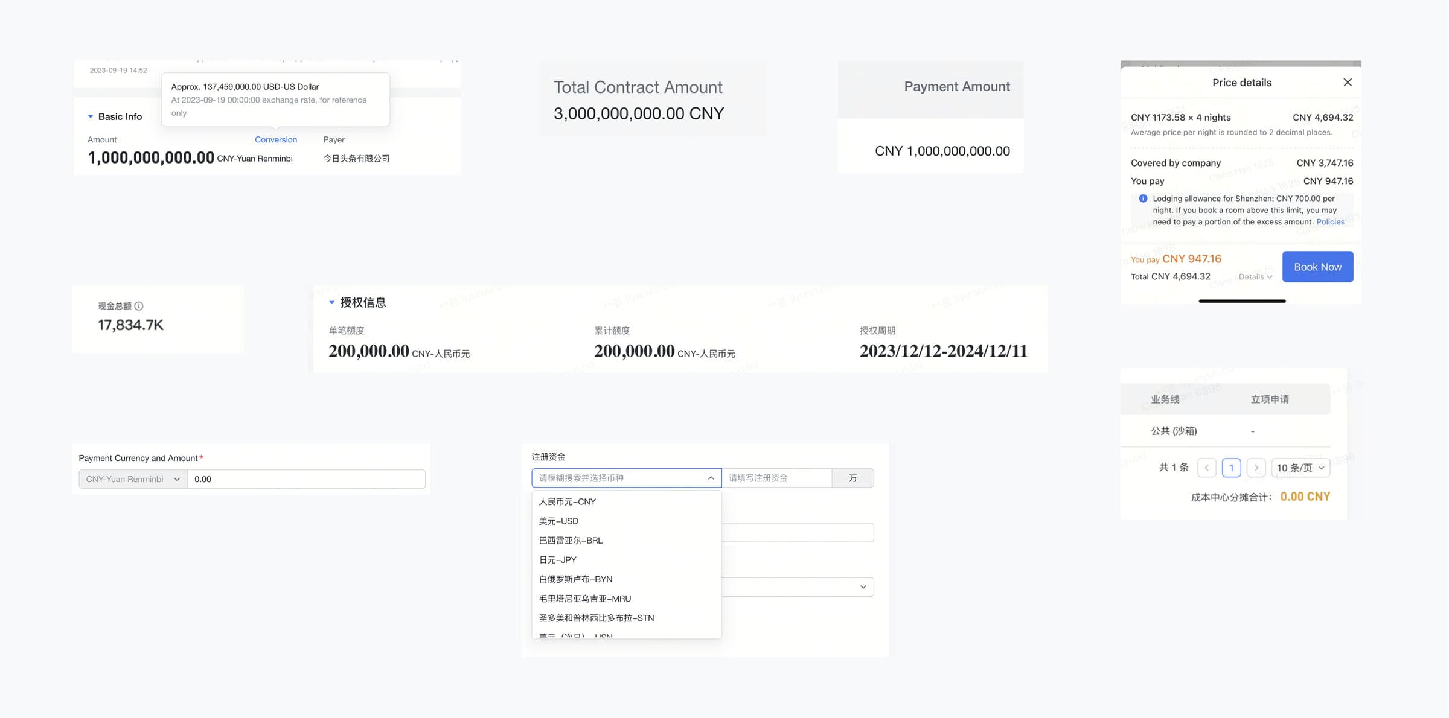Click the 请填写注册资金 input field
This screenshot has height=718, width=1449.
click(779, 478)
